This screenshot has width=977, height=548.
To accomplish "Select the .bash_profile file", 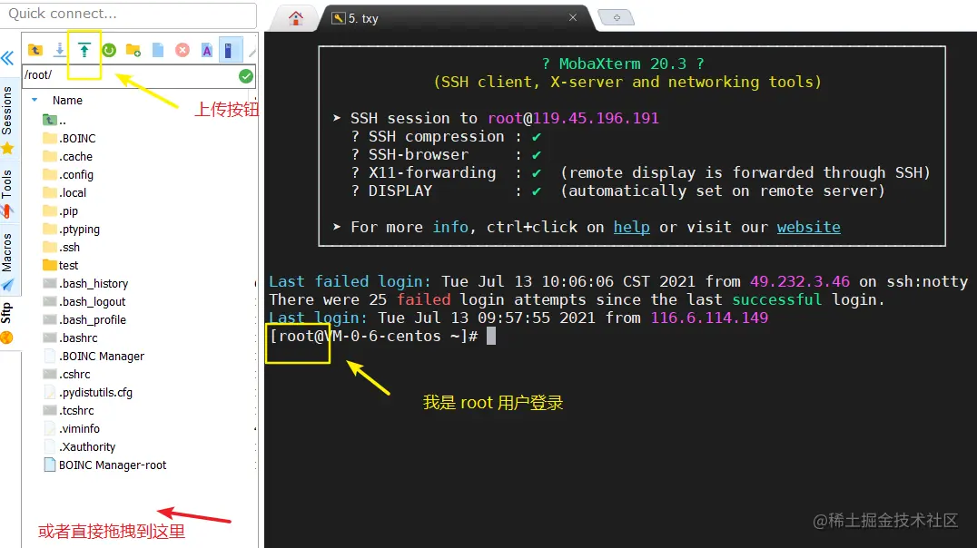I will coord(84,319).
